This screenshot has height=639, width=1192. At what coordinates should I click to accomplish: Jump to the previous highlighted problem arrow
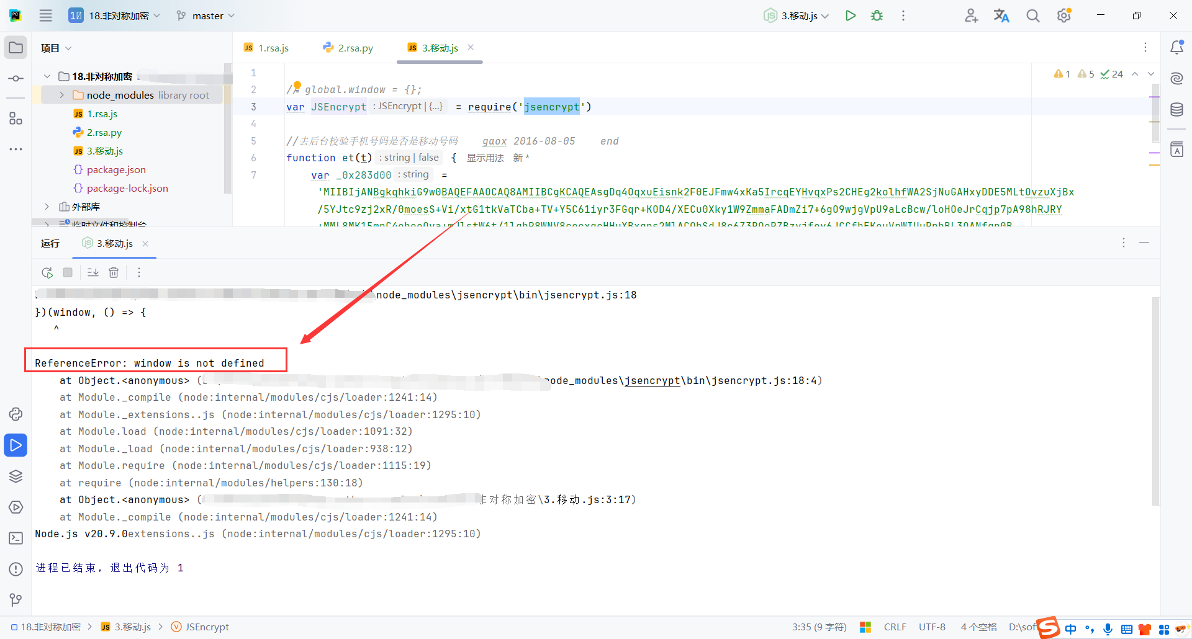click(1135, 74)
